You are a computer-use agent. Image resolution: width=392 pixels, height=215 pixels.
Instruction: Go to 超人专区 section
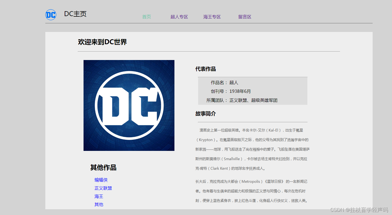tap(179, 17)
